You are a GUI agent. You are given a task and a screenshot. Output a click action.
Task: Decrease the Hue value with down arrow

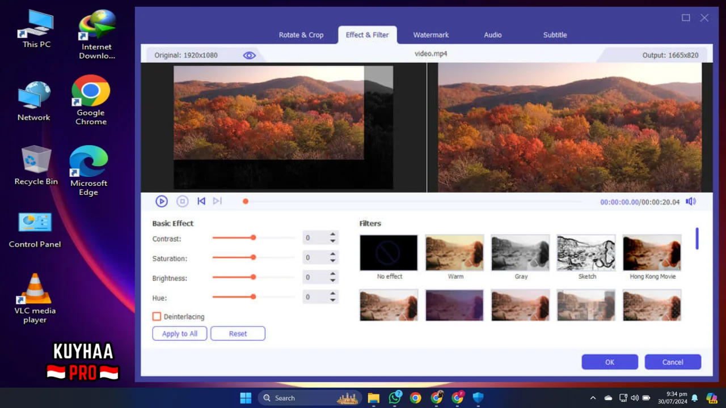point(333,301)
